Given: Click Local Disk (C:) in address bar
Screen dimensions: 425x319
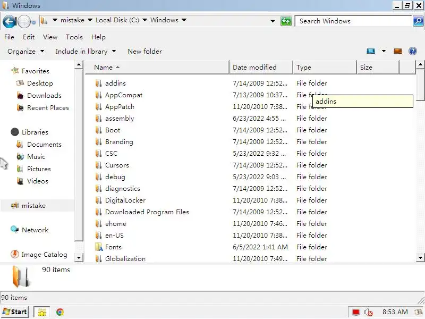Looking at the screenshot, I should point(117,20).
